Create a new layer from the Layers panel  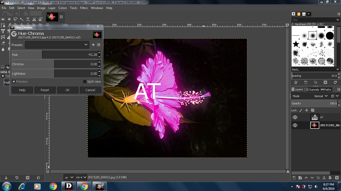[x=294, y=178]
